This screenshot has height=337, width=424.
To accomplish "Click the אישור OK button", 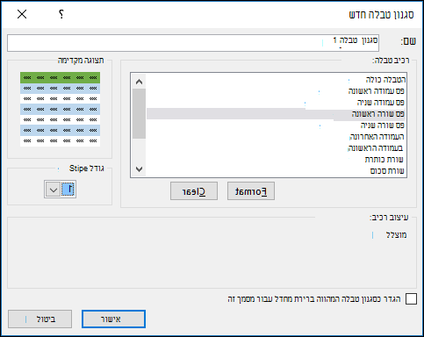I will point(113,319).
